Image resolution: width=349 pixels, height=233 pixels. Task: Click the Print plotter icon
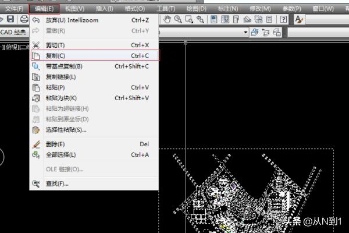(x=24, y=19)
